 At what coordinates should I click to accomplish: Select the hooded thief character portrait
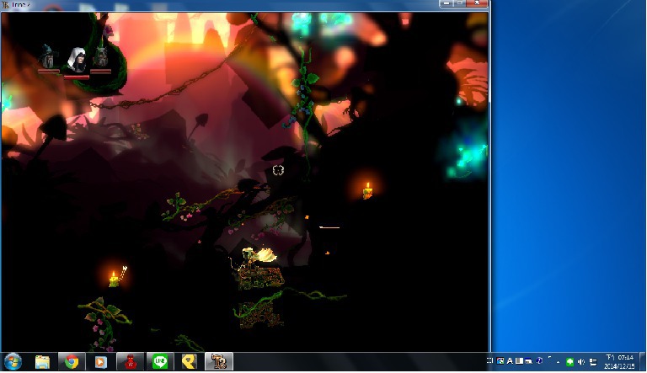(77, 61)
